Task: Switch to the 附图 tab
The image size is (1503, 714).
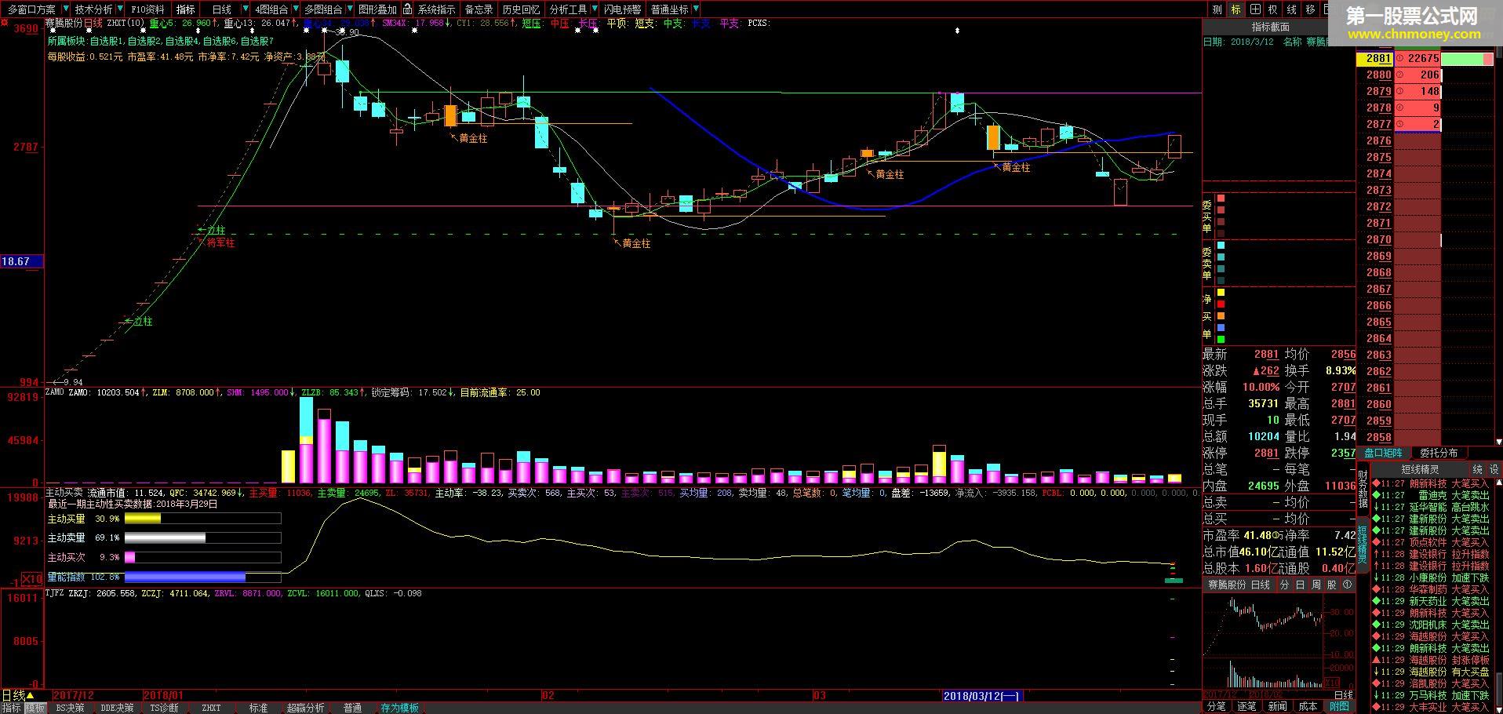Action: [1339, 706]
